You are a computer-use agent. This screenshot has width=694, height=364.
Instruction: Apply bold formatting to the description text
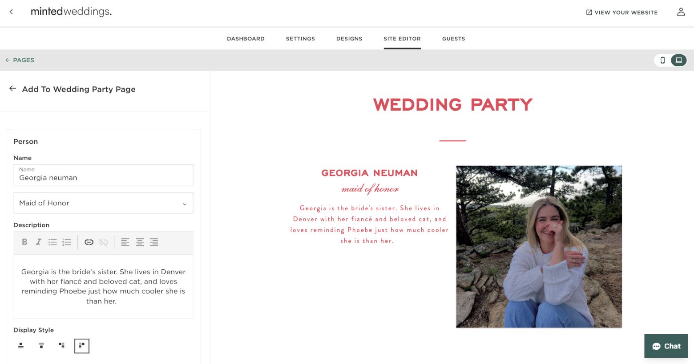pyautogui.click(x=24, y=242)
